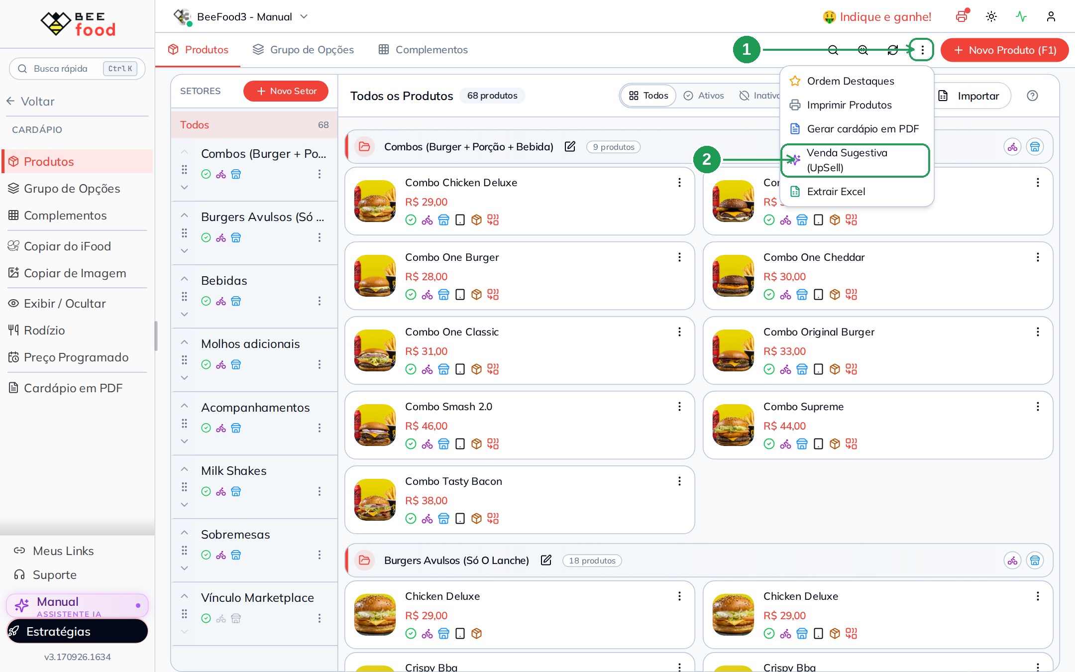Open the three-dot more options menu in toolbar
Screen dimensions: 1075x672
[922, 50]
